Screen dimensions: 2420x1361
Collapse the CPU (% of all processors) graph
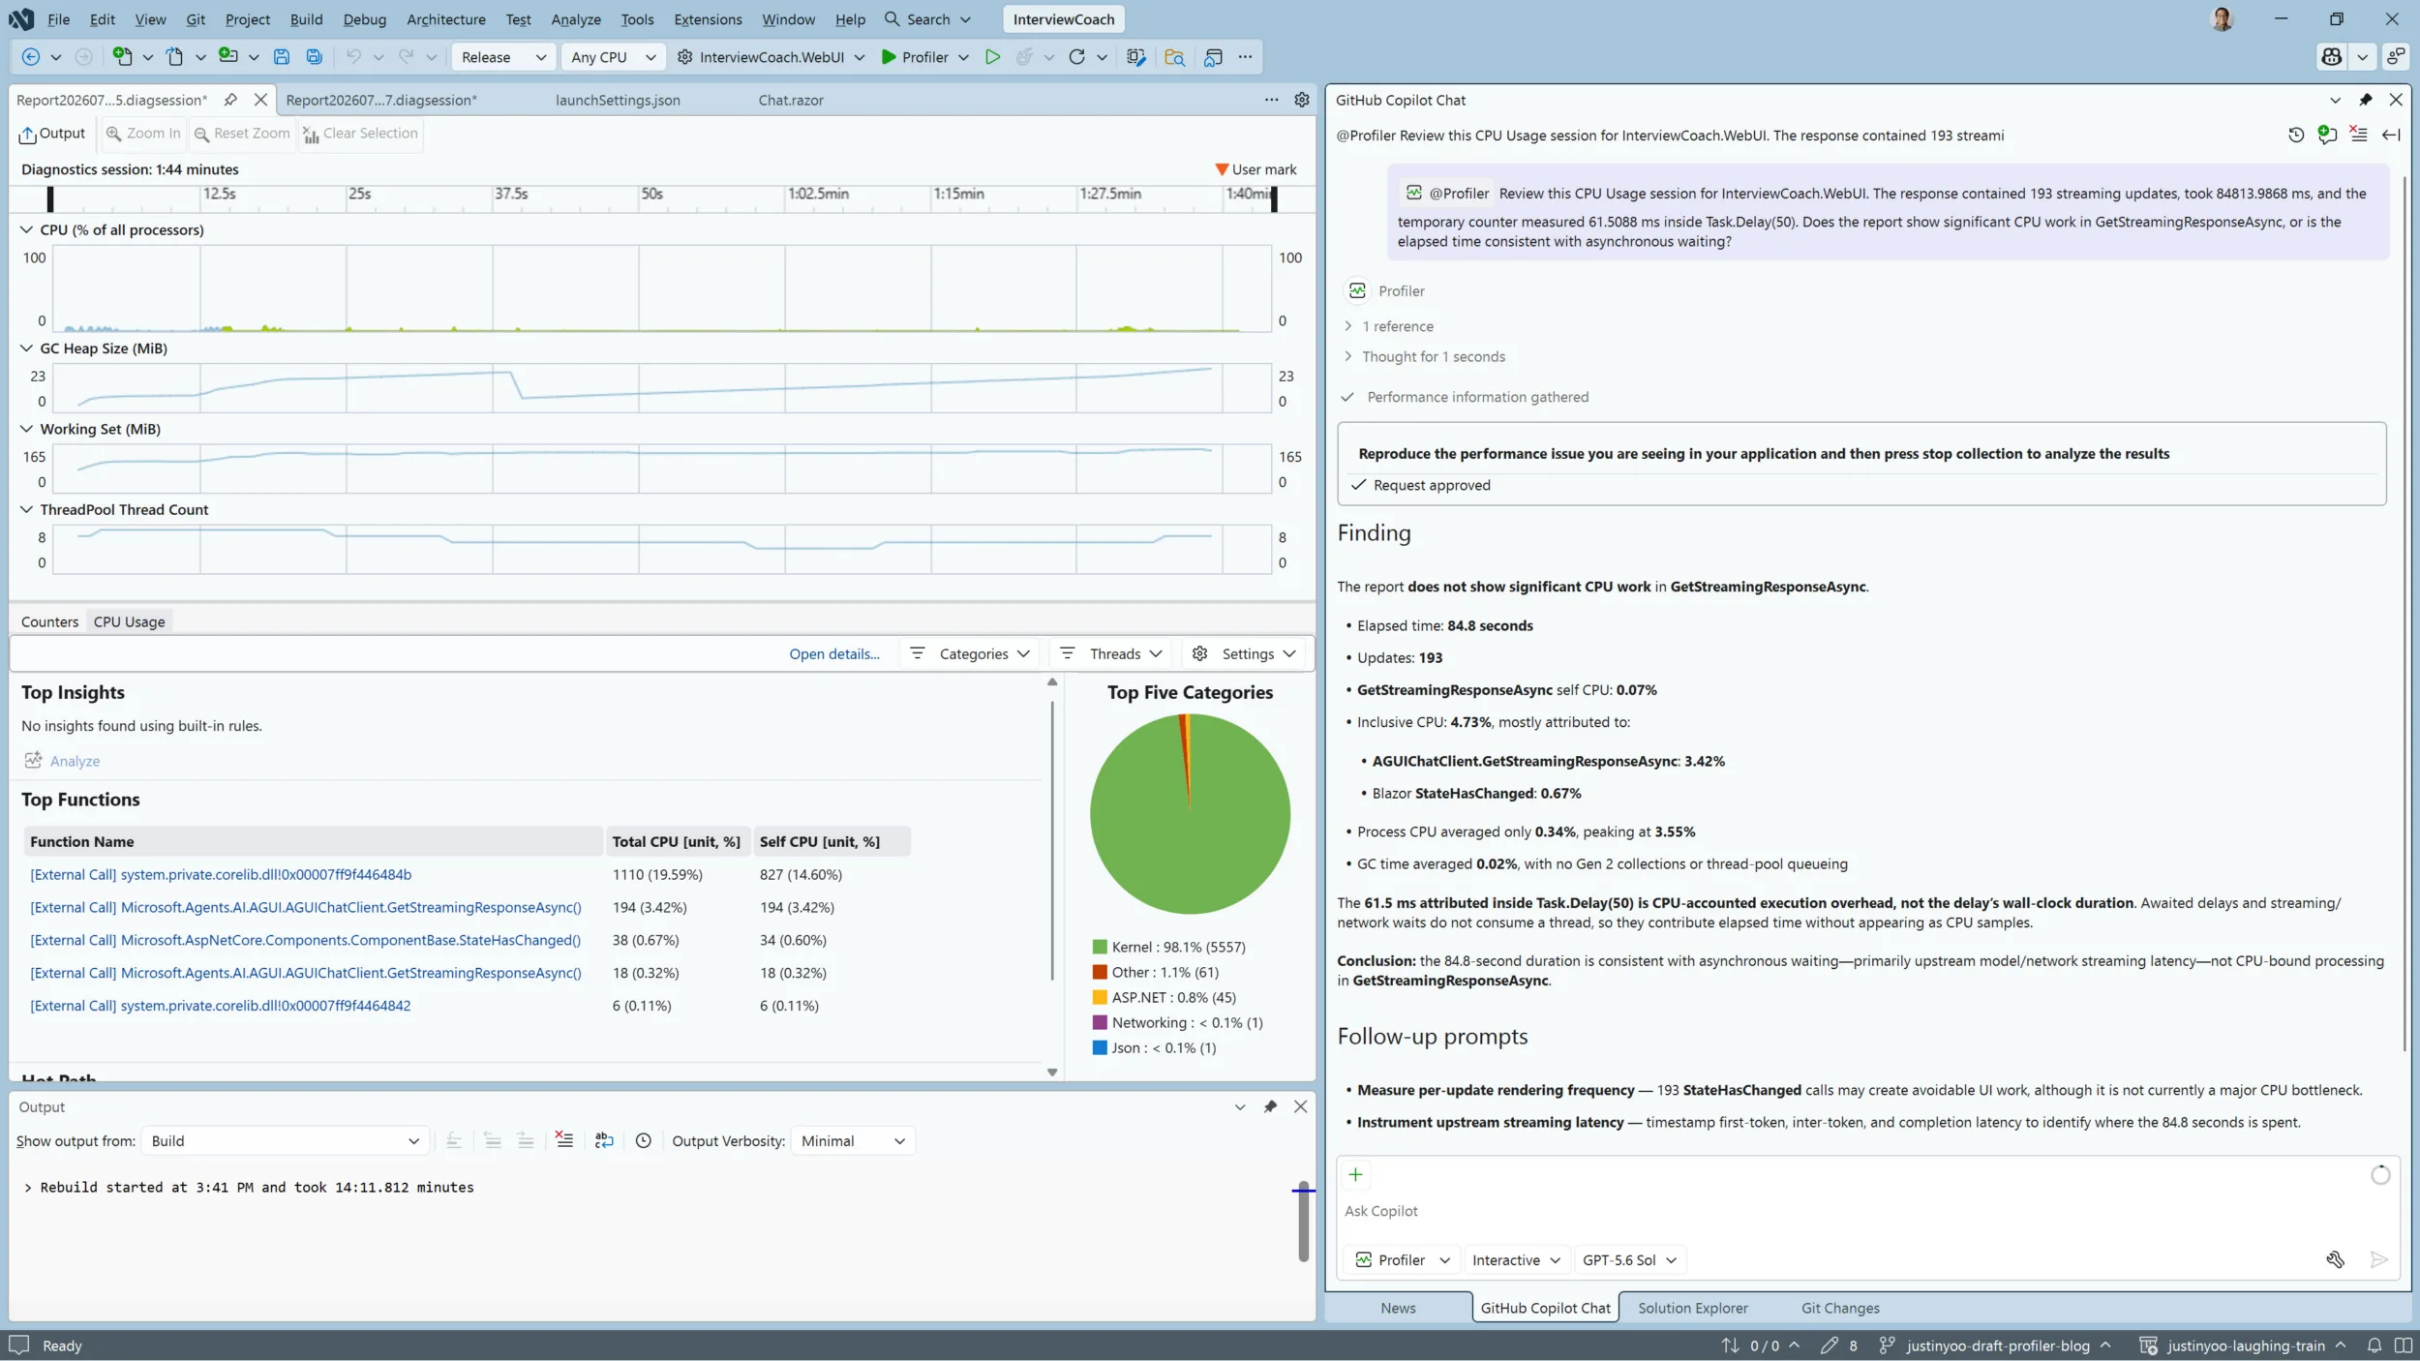coord(26,229)
